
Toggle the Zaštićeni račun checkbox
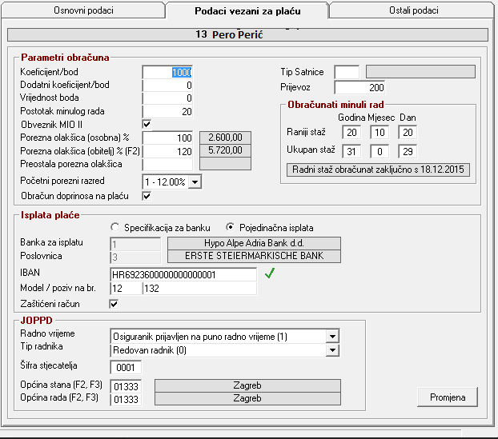(x=114, y=304)
